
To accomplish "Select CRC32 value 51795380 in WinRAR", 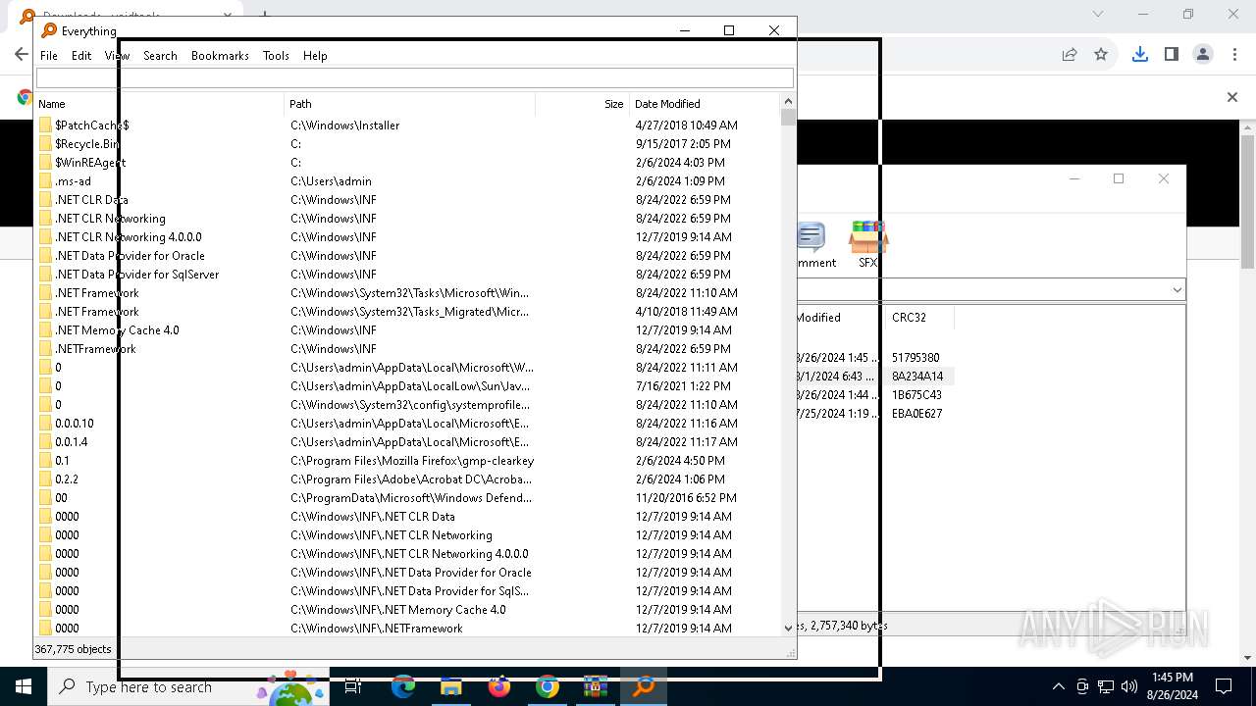I will tap(916, 358).
